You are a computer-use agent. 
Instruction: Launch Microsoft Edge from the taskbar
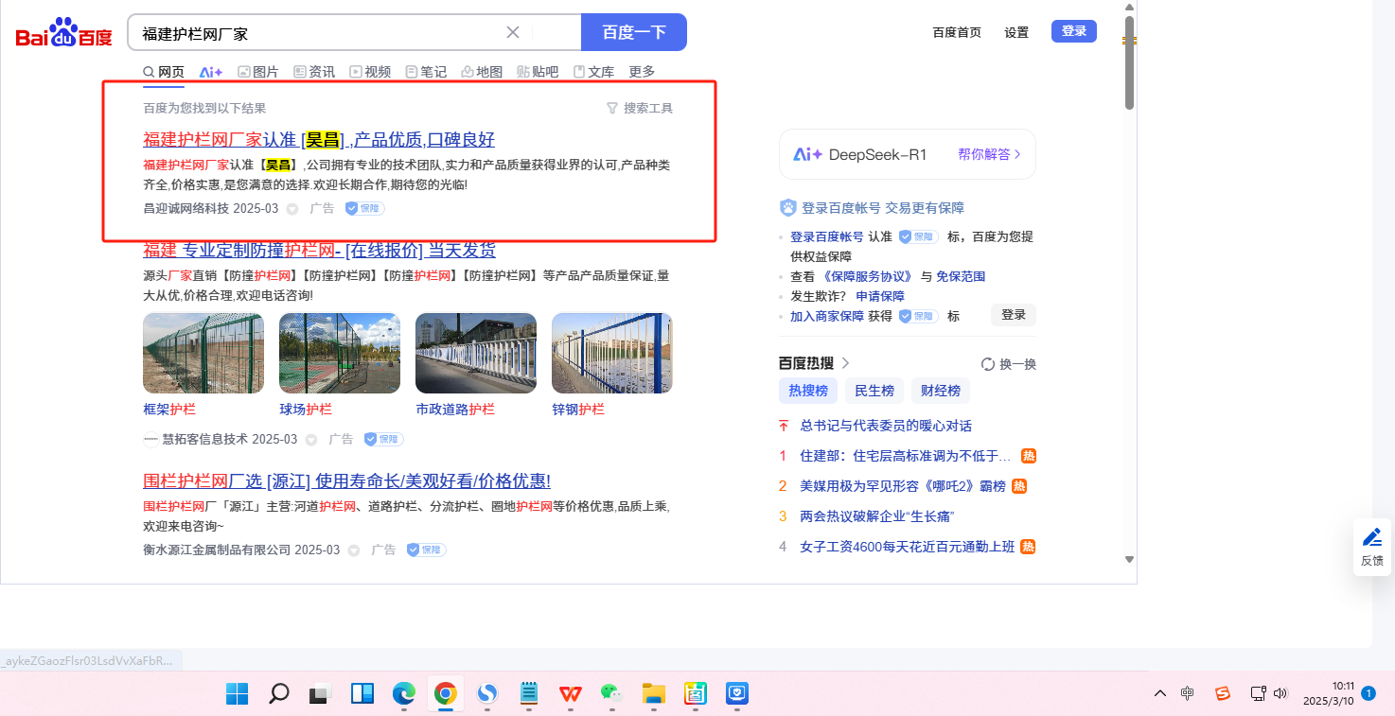point(404,694)
